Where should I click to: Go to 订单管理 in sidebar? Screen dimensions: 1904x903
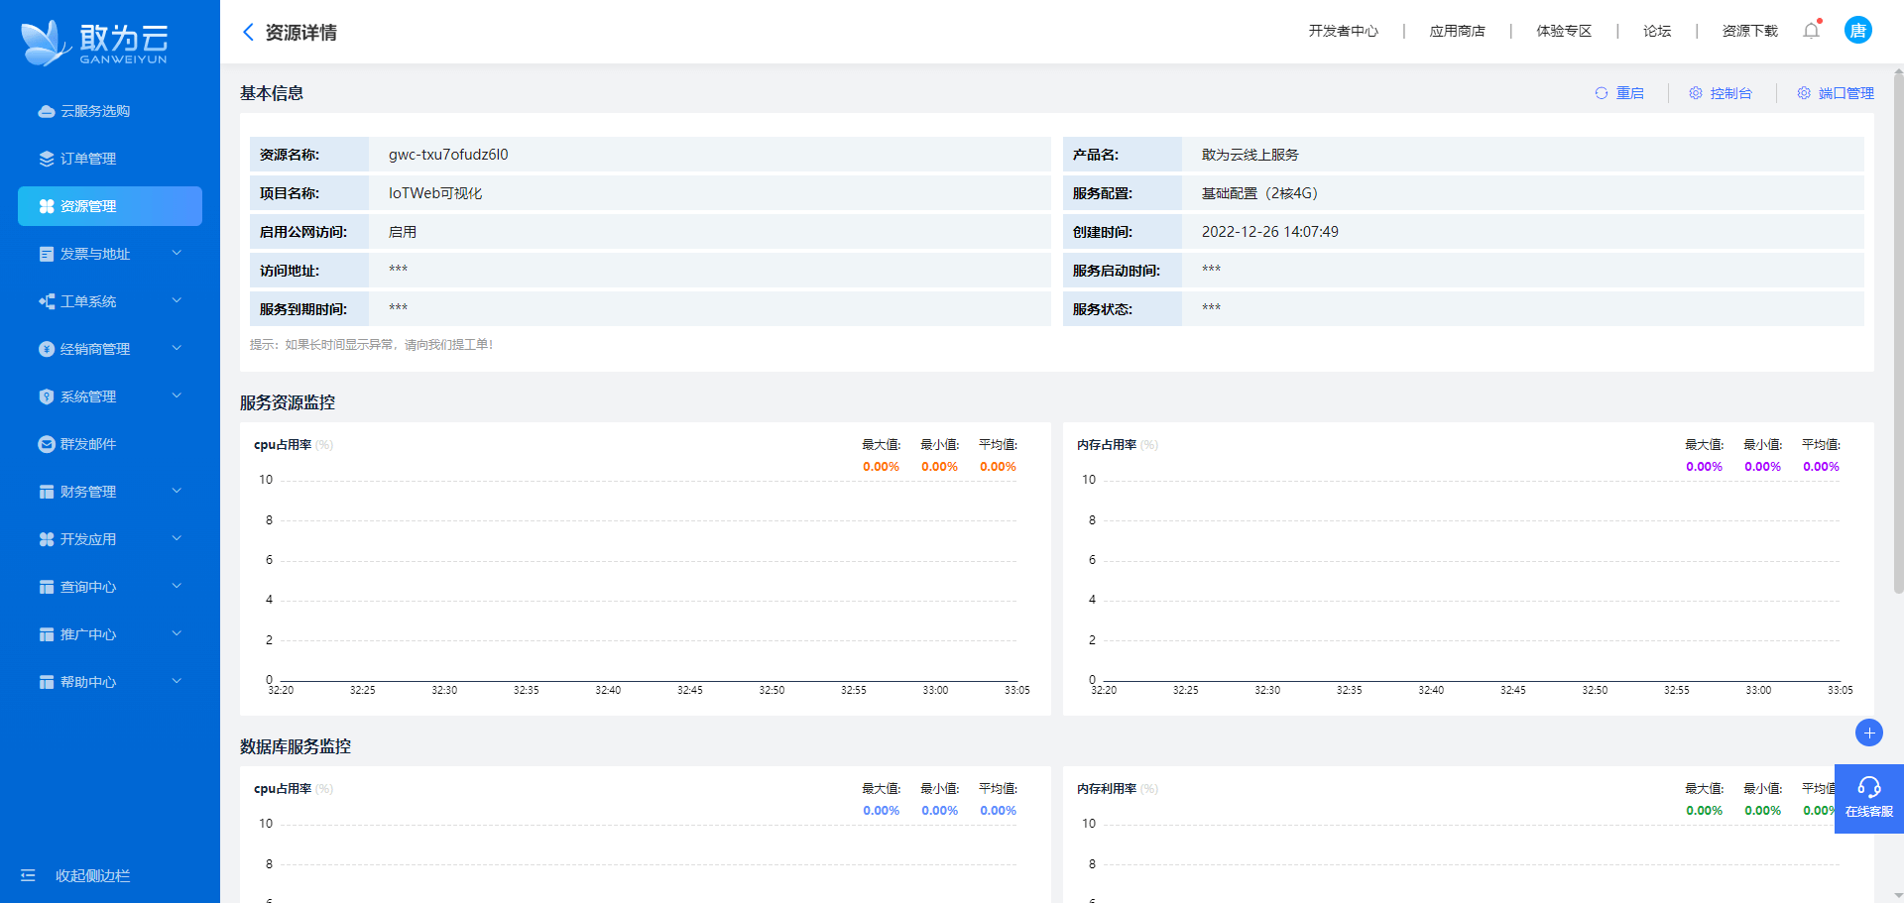point(88,159)
